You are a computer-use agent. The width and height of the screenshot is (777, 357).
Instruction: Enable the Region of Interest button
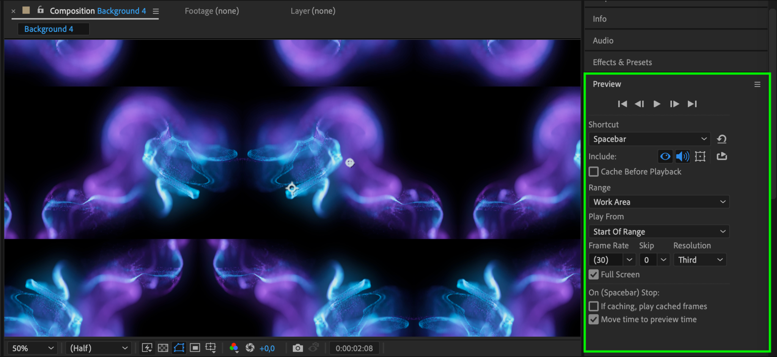pyautogui.click(x=195, y=348)
